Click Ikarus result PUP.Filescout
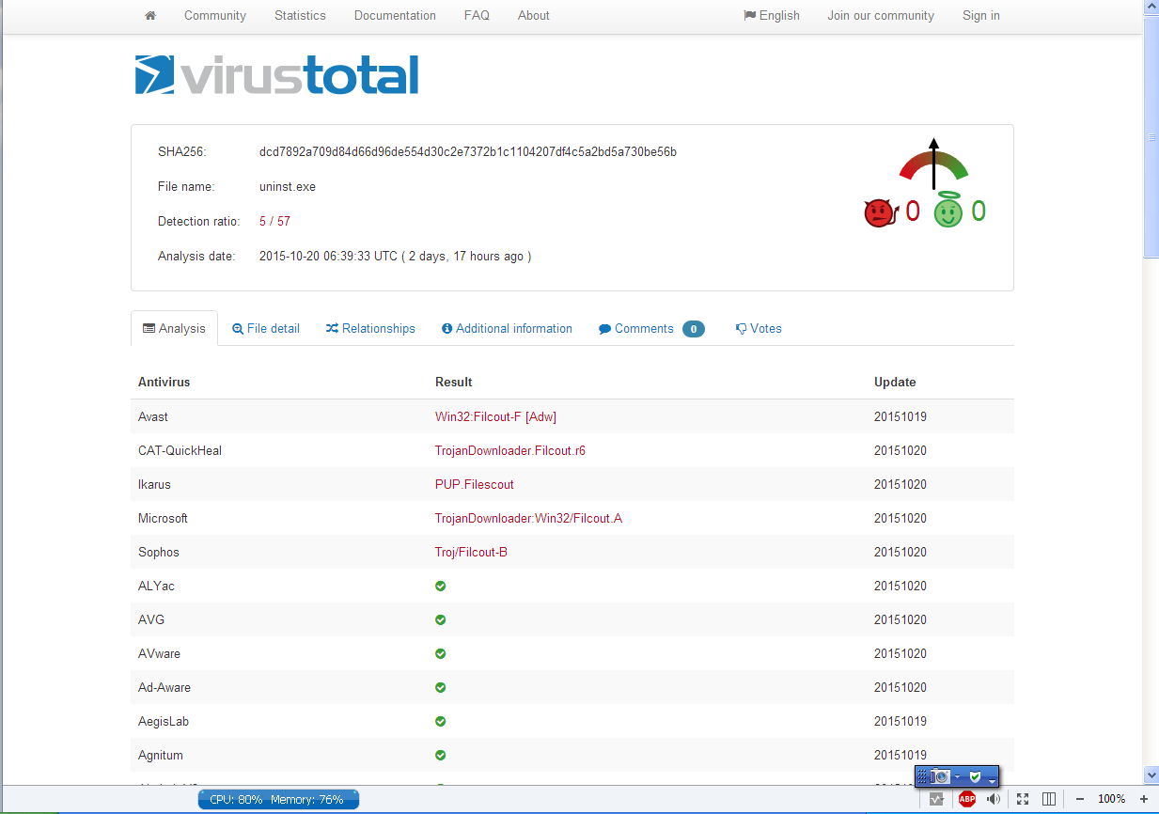The width and height of the screenshot is (1159, 814). (475, 484)
